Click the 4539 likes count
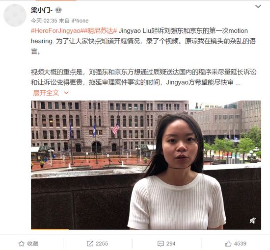 (240, 244)
